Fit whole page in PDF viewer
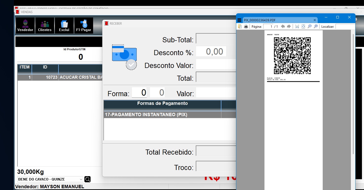 [303, 26]
